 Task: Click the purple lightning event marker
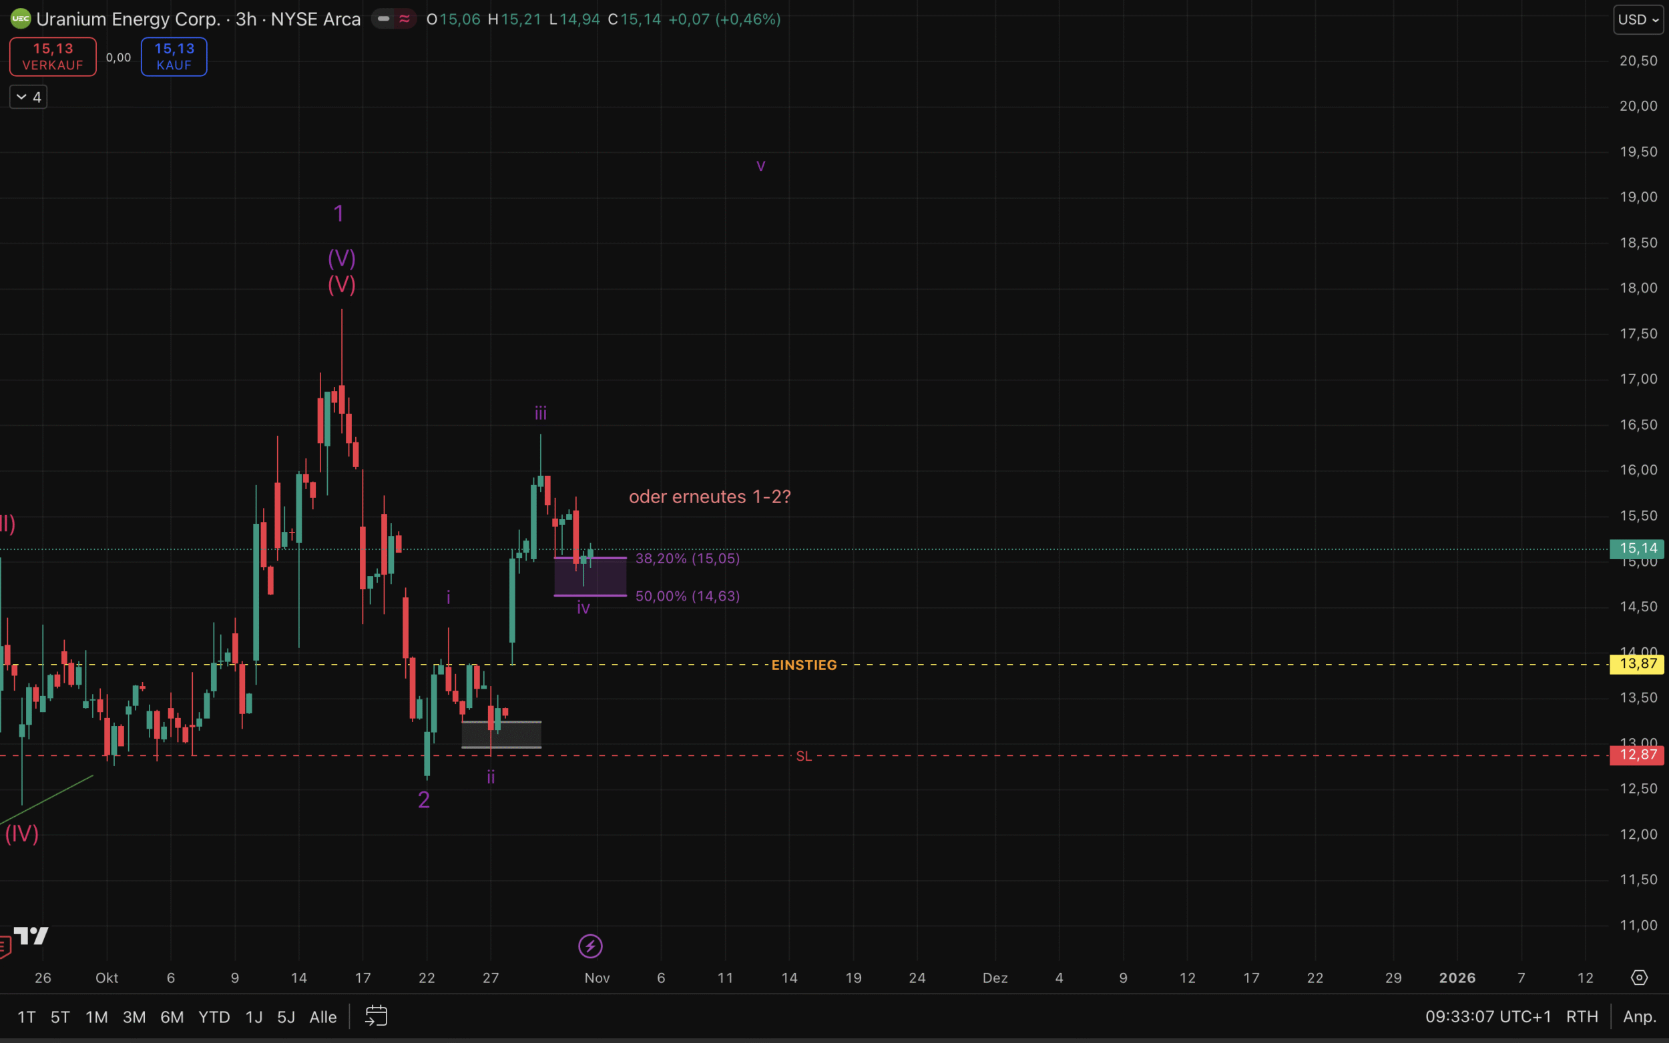click(590, 946)
